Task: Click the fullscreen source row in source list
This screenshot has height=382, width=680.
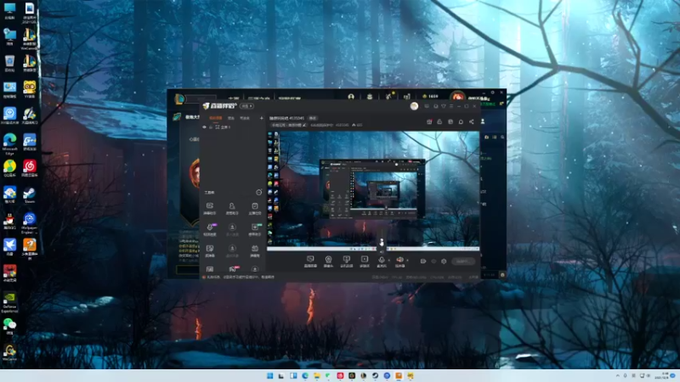Action: (x=232, y=126)
